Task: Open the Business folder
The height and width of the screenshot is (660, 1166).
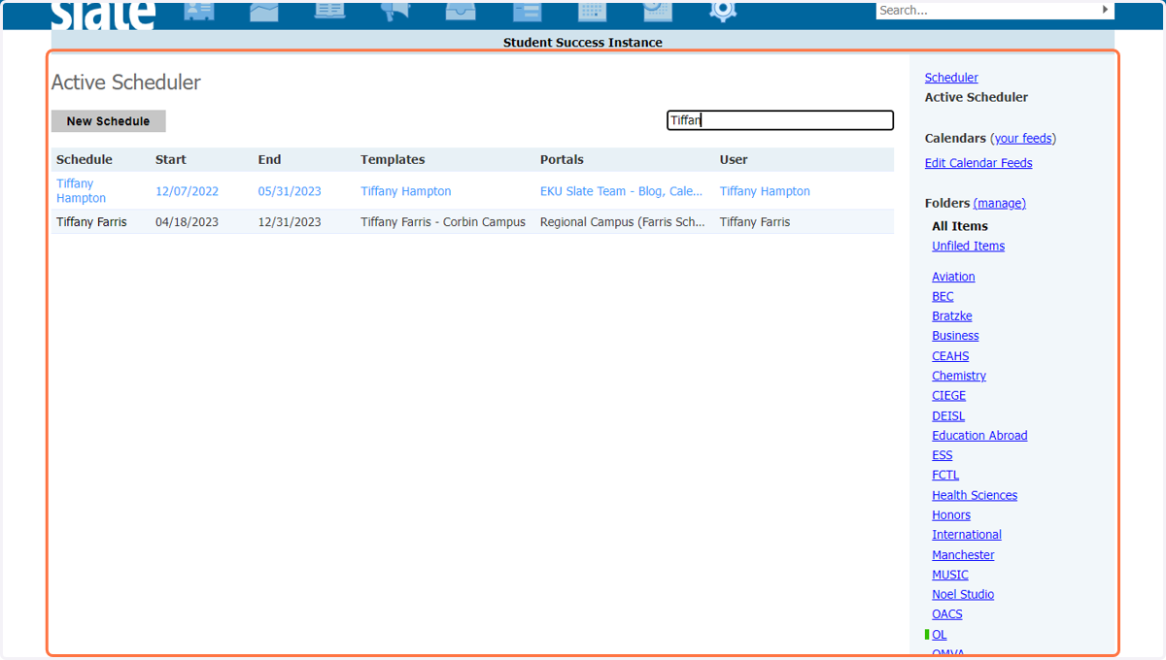Action: pyautogui.click(x=955, y=336)
